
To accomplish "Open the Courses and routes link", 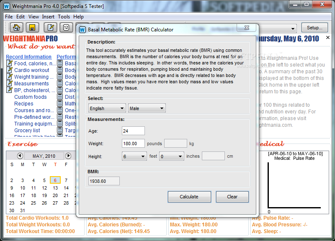I will click(34, 110).
